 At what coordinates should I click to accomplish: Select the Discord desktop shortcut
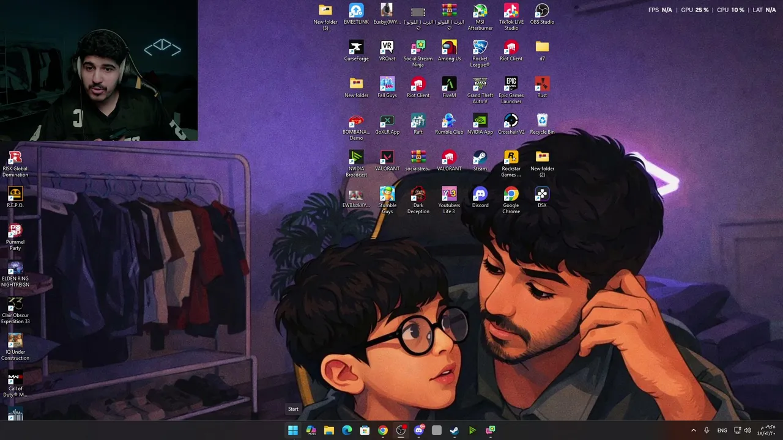480,198
